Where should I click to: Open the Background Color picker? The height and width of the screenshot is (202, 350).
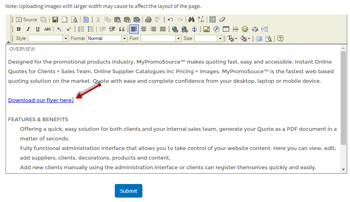pyautogui.click(x=245, y=39)
